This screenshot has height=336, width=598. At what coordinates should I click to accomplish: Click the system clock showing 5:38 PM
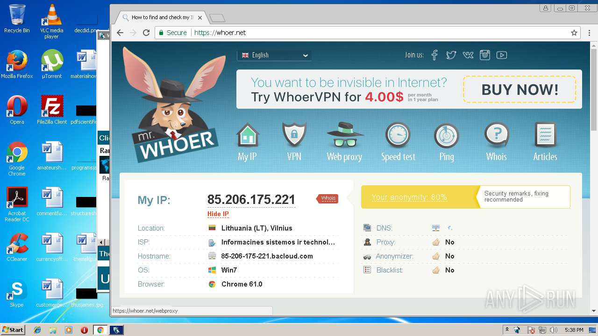[574, 330]
